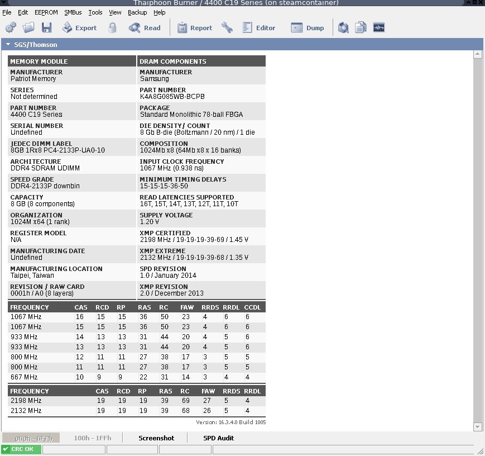The image size is (485, 456).
Task: Open the Report view from toolbar
Action: click(x=195, y=28)
